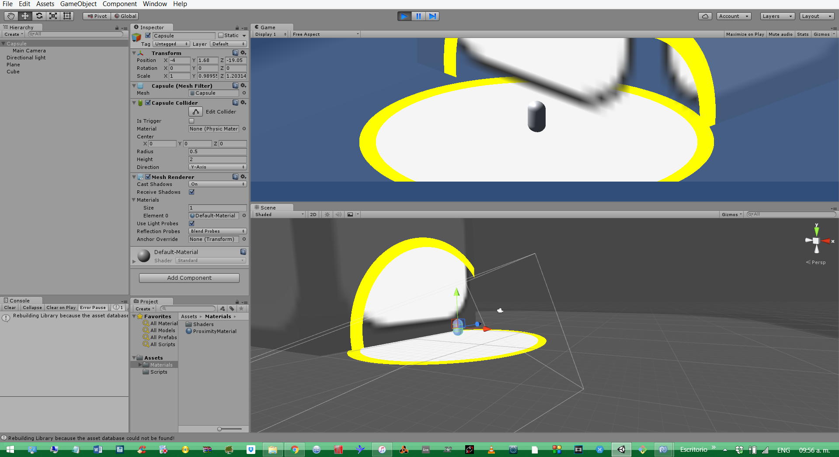839x457 pixels.
Task: Collapse the Materials foldout in Mesh Renderer
Action: [x=134, y=200]
